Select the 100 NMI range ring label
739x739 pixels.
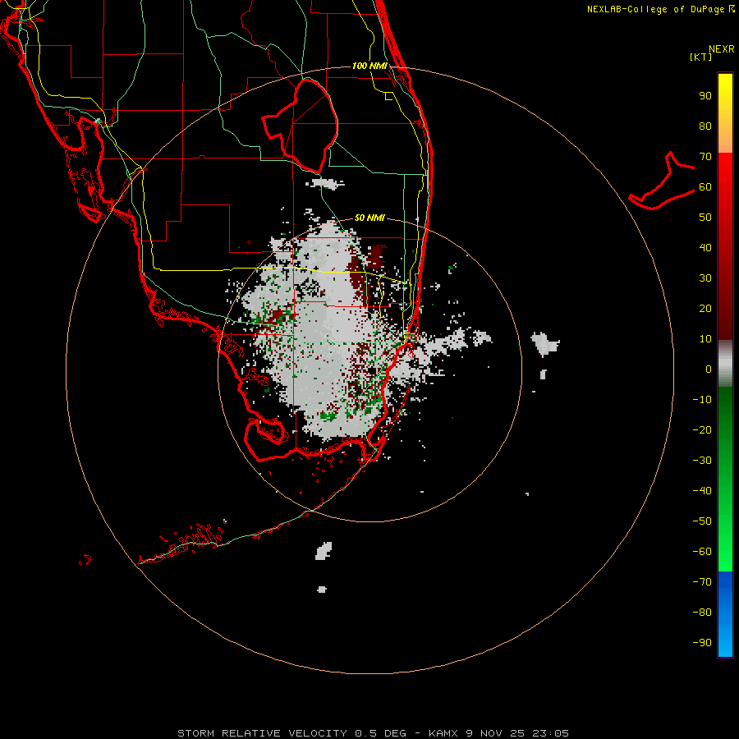click(369, 66)
